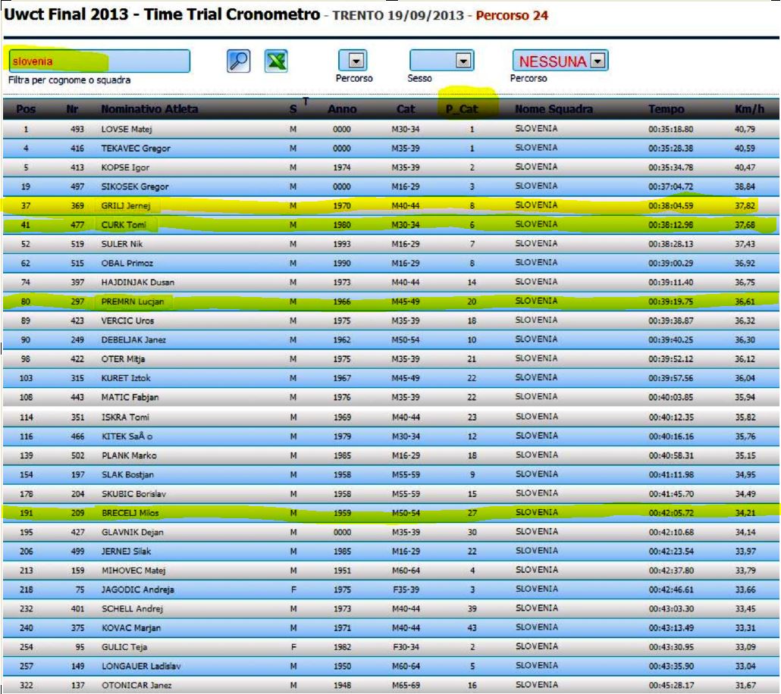Click the Nome Squadra column header
781x694 pixels.
[554, 109]
